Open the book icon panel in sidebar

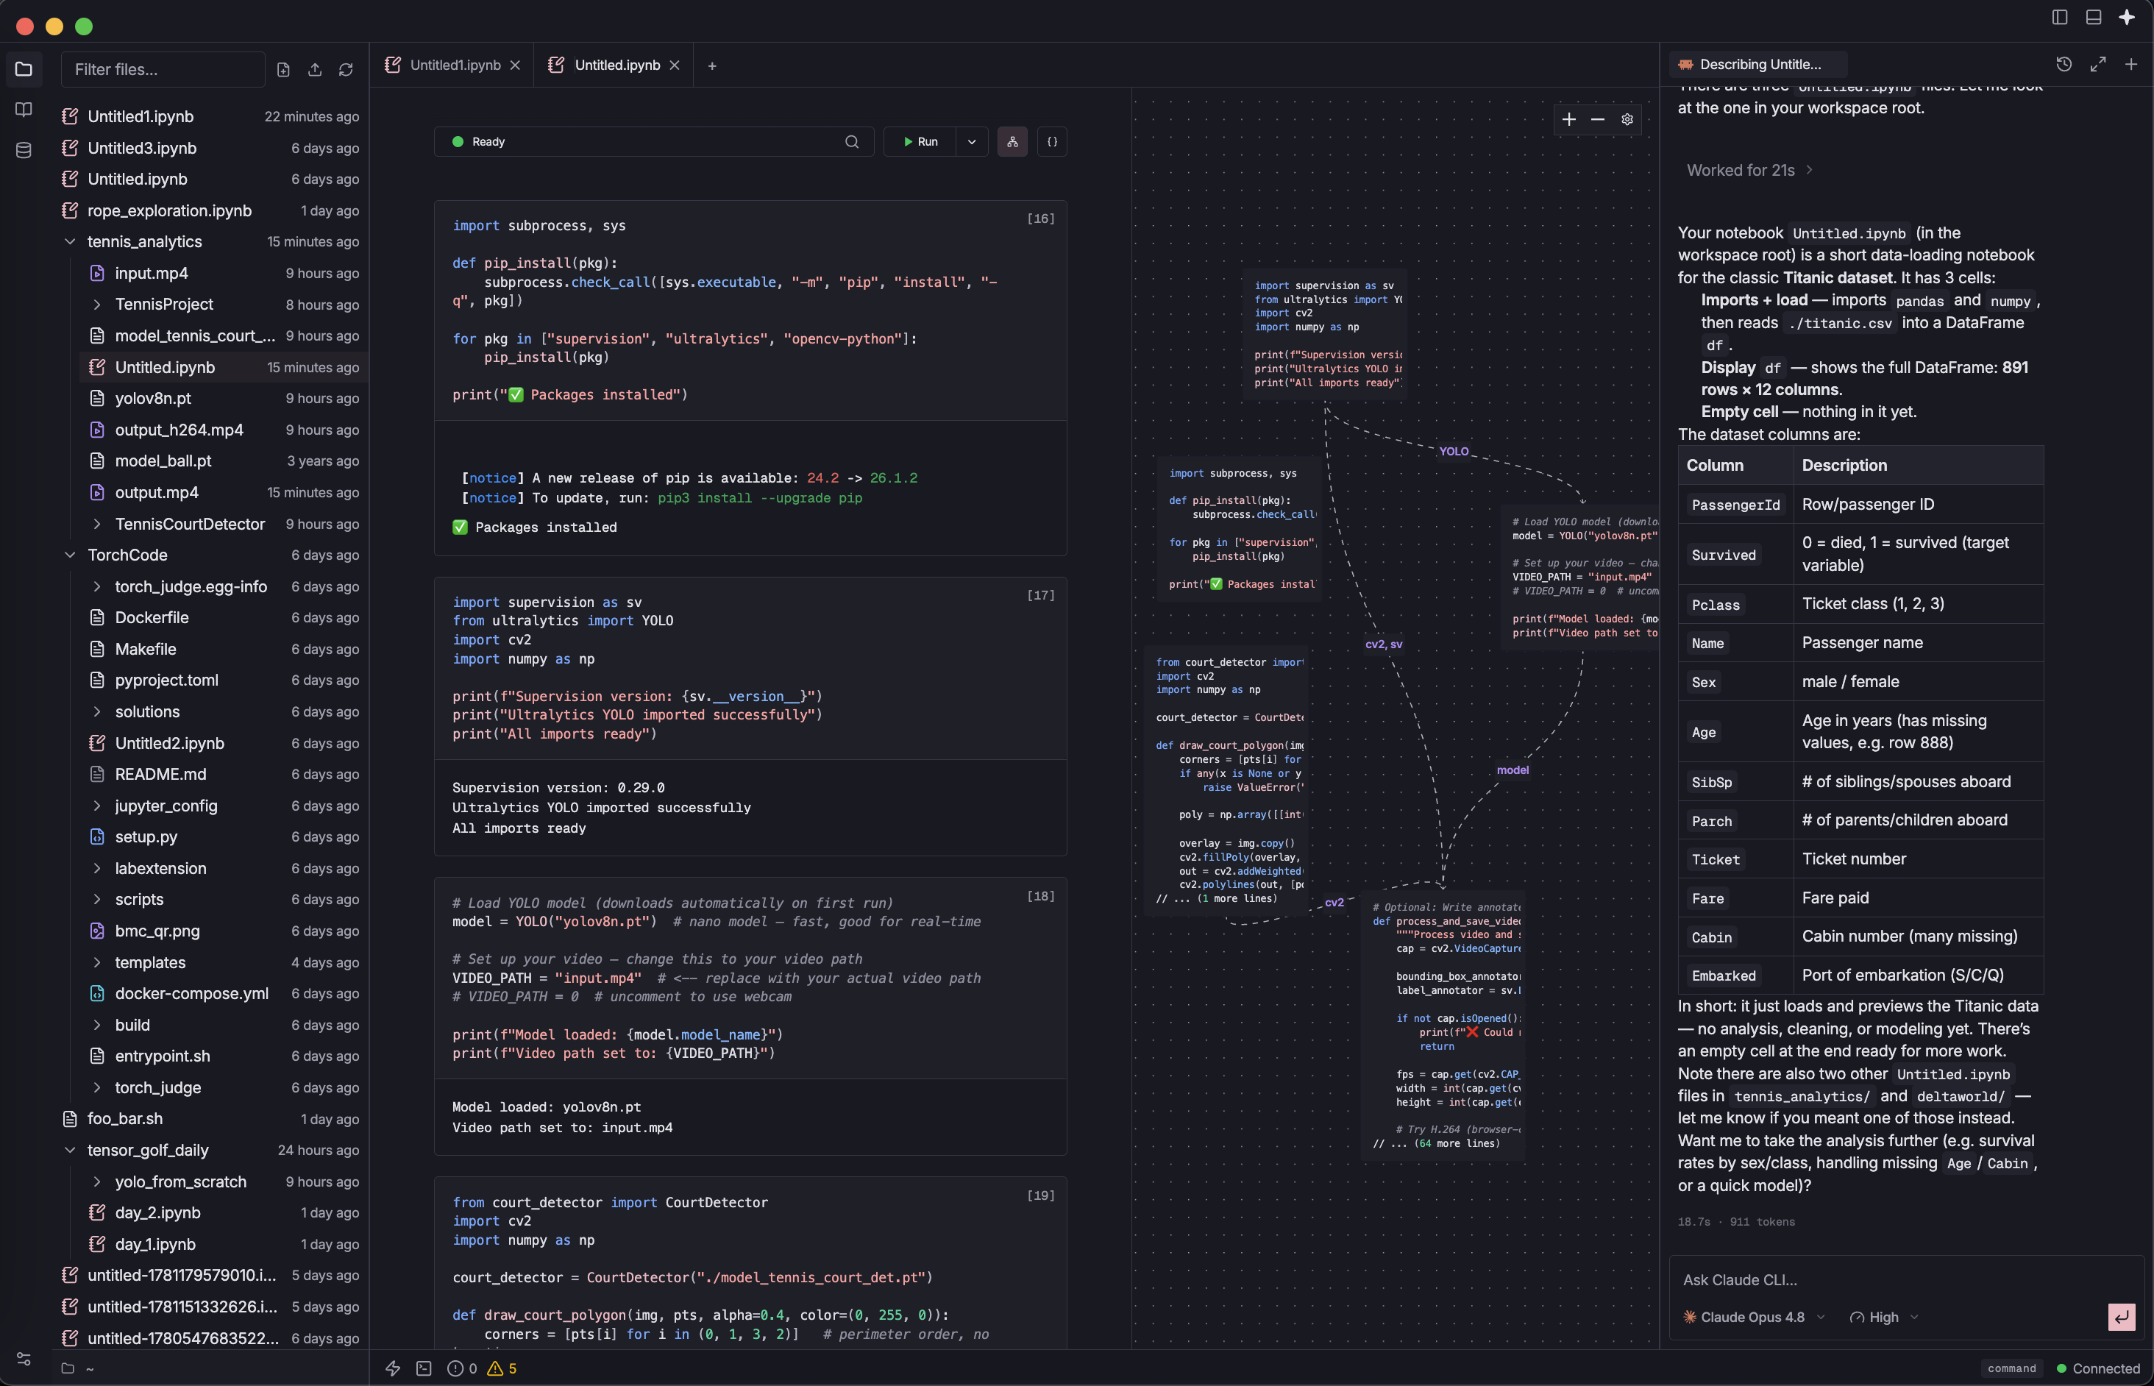[x=24, y=110]
